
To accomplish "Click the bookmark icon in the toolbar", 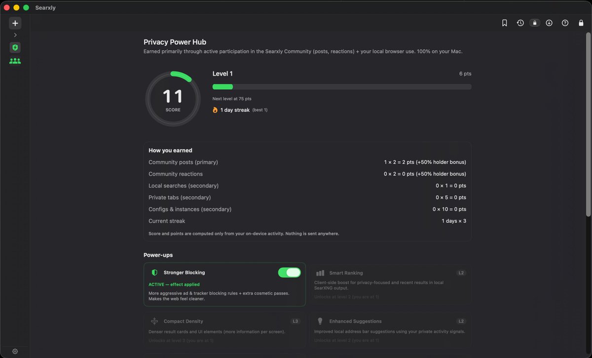I will (x=505, y=23).
